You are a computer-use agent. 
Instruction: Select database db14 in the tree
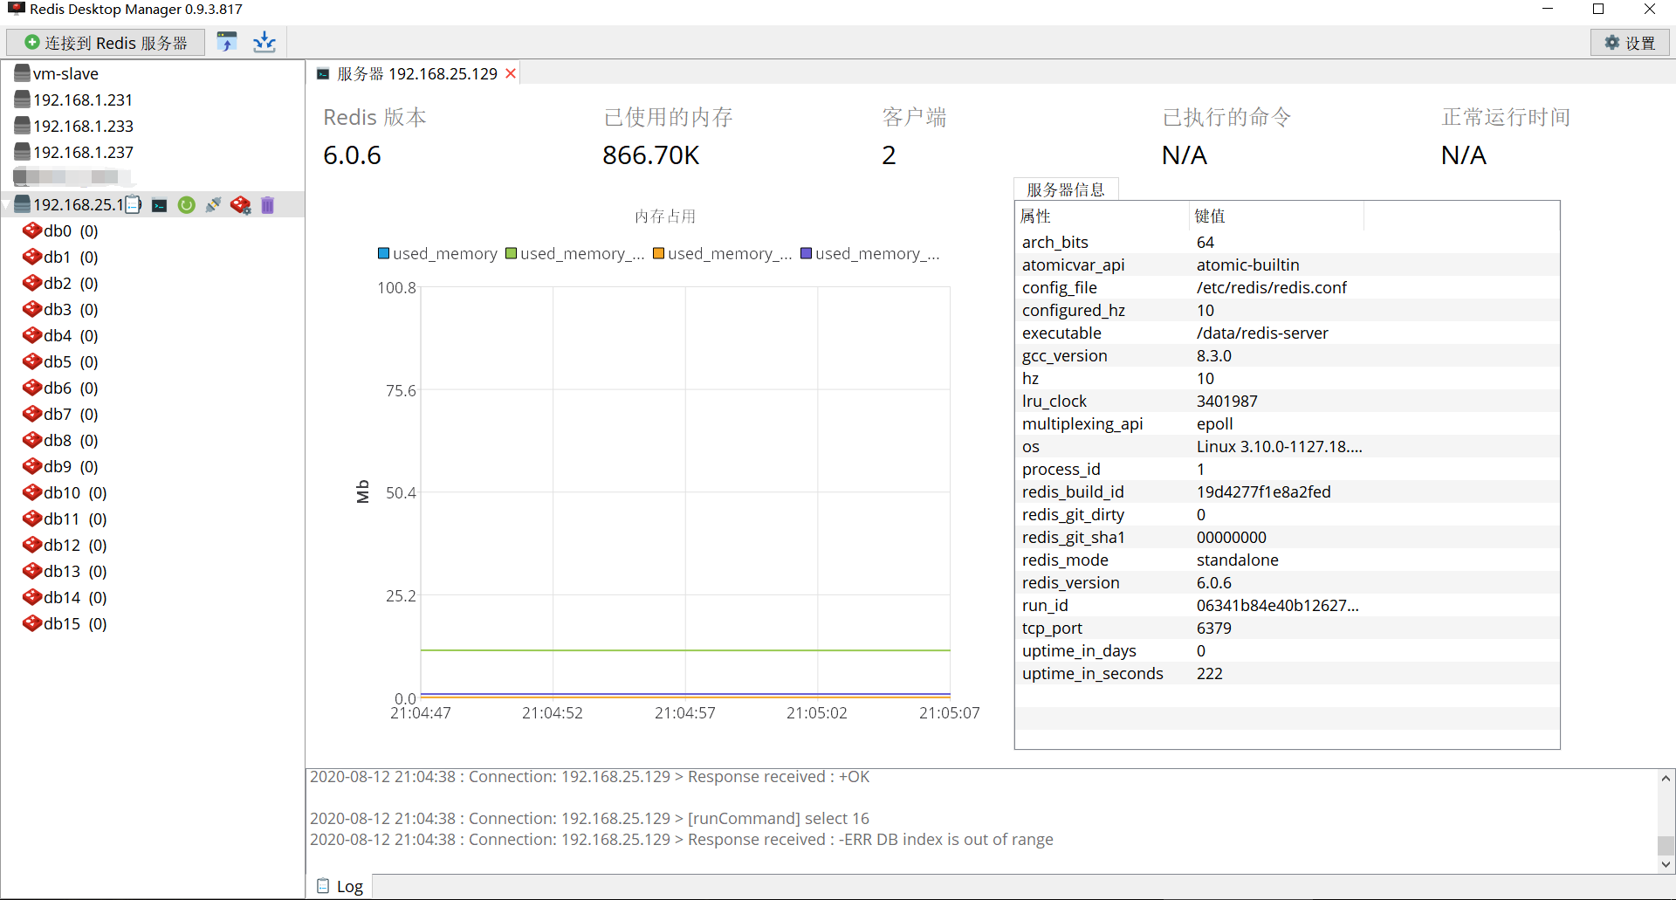click(65, 597)
